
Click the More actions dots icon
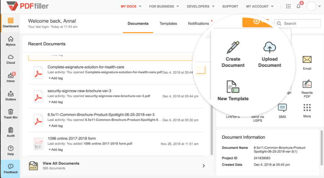[307, 107]
